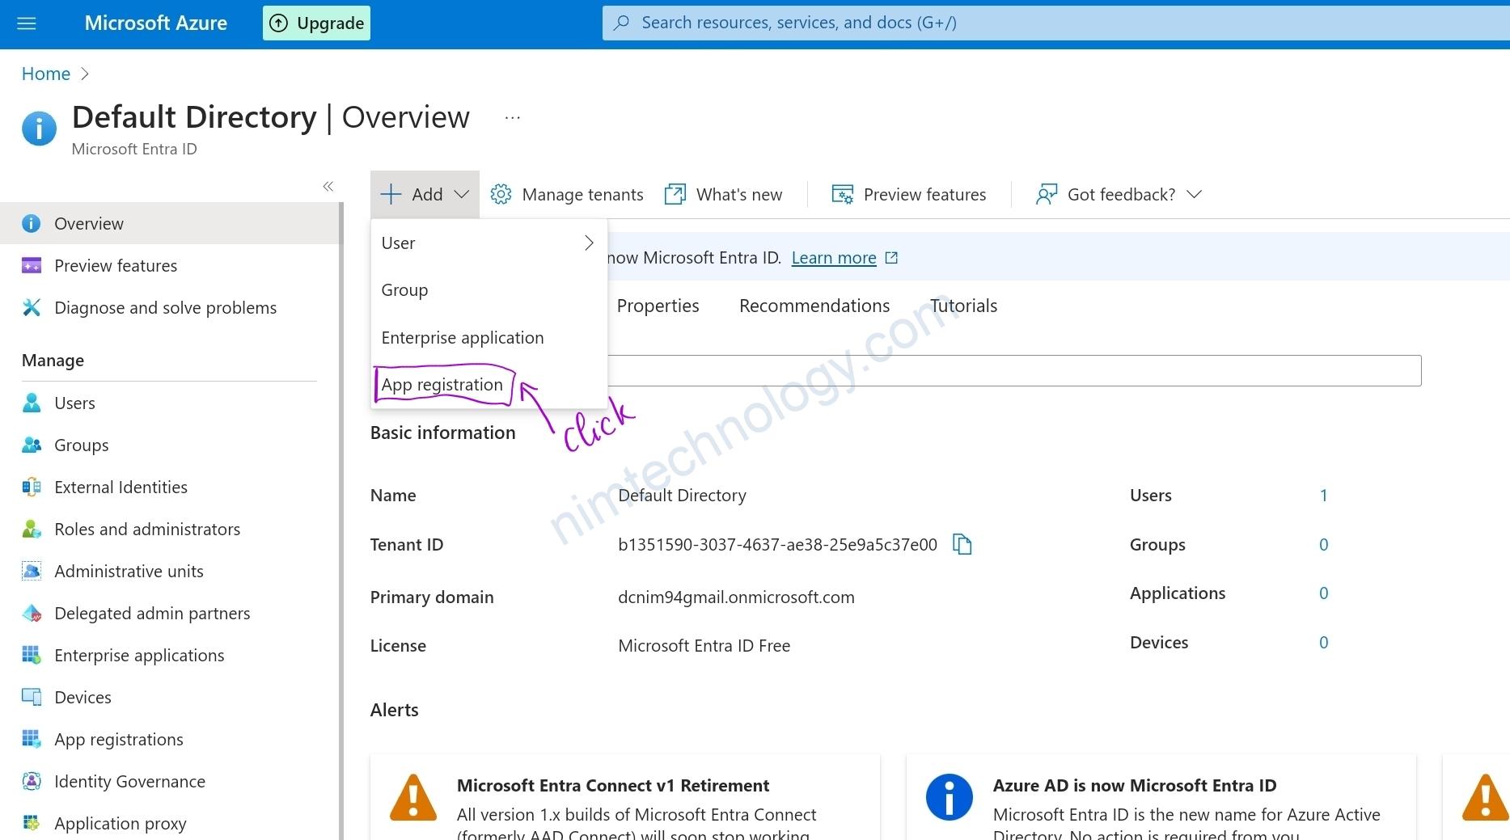Open What's new toolbar icon
1510x840 pixels.
(675, 194)
